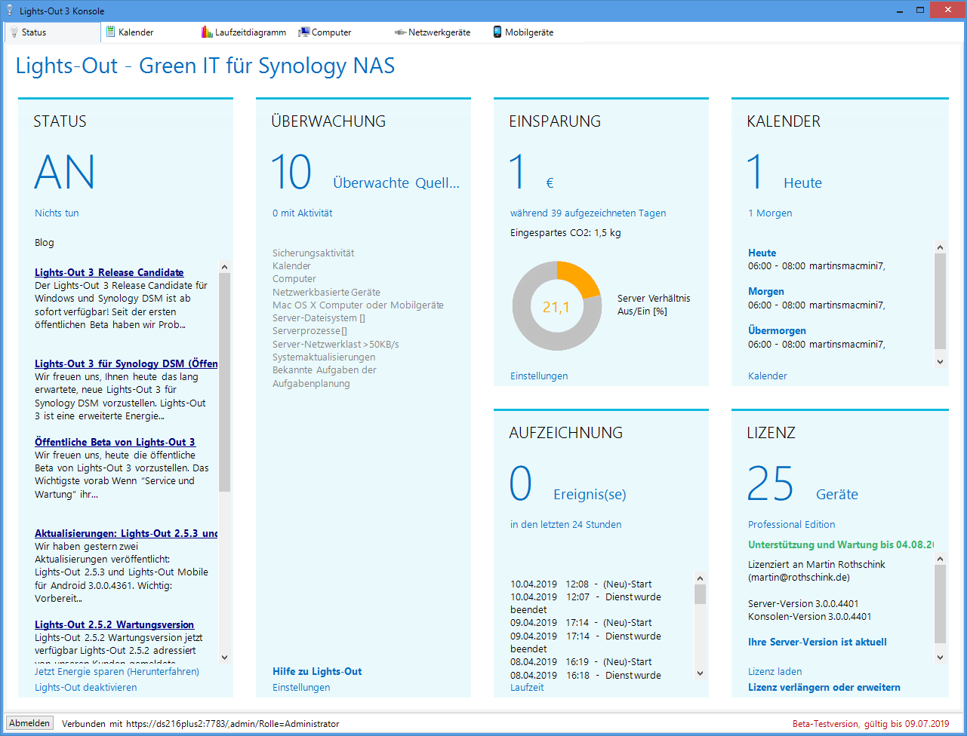This screenshot has height=736, width=967.
Task: Click '0 mit Aktivität' link
Action: [x=302, y=213]
